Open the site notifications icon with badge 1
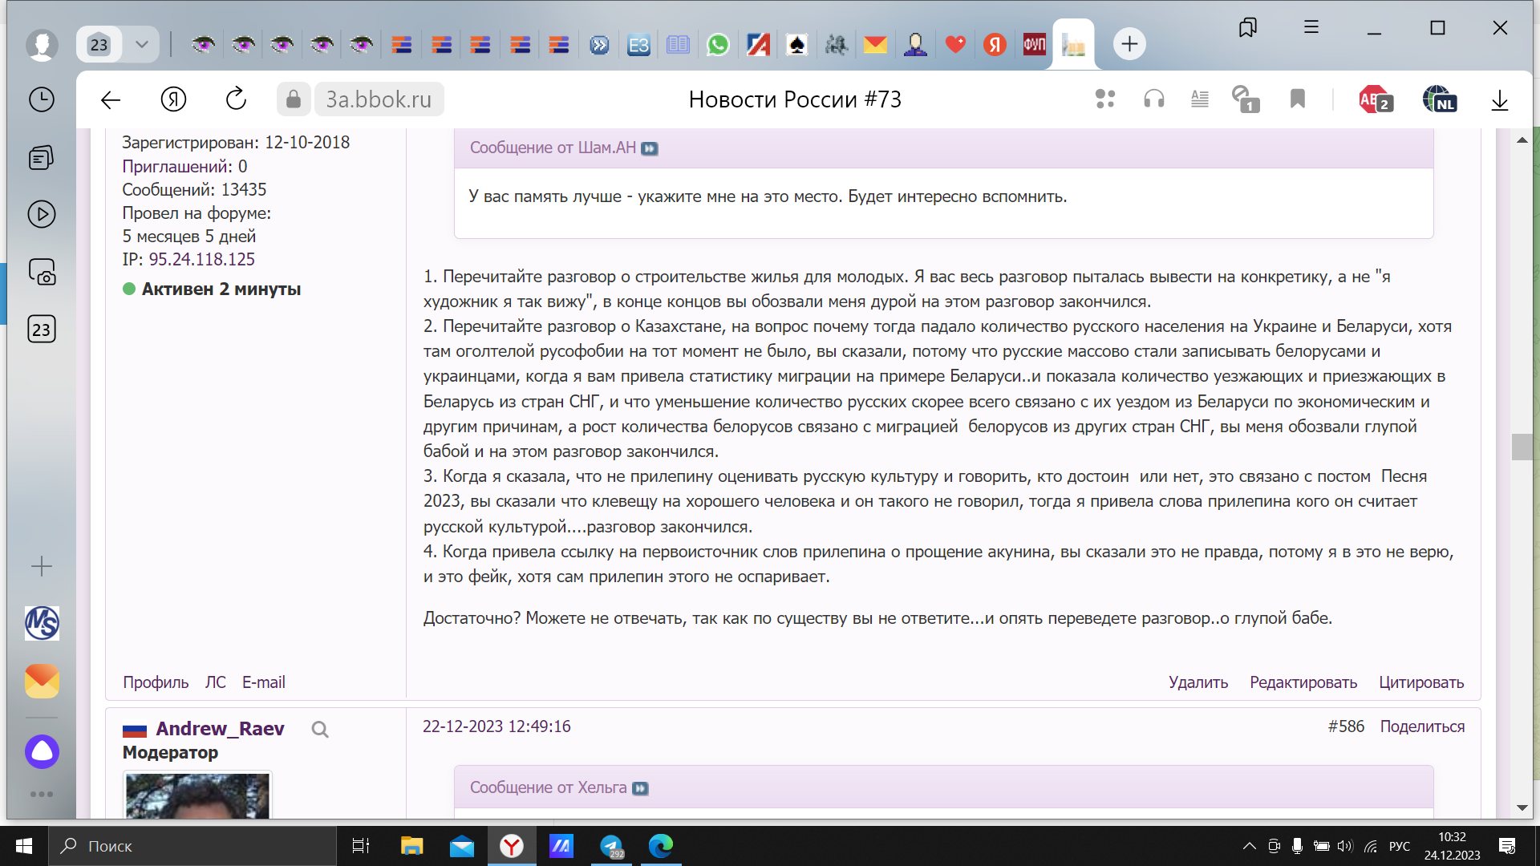 pos(1246,99)
